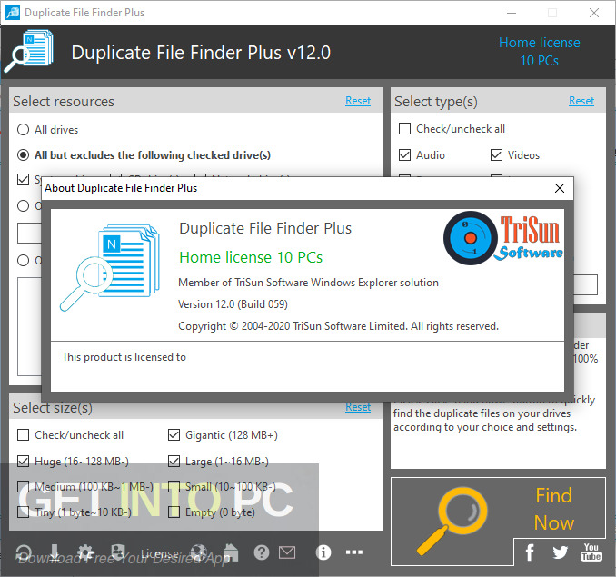The image size is (616, 577).
Task: Open more options ellipsis icon
Action: tap(354, 552)
